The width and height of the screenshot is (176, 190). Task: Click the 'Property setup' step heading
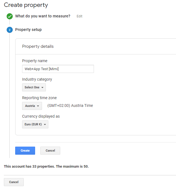28,30
